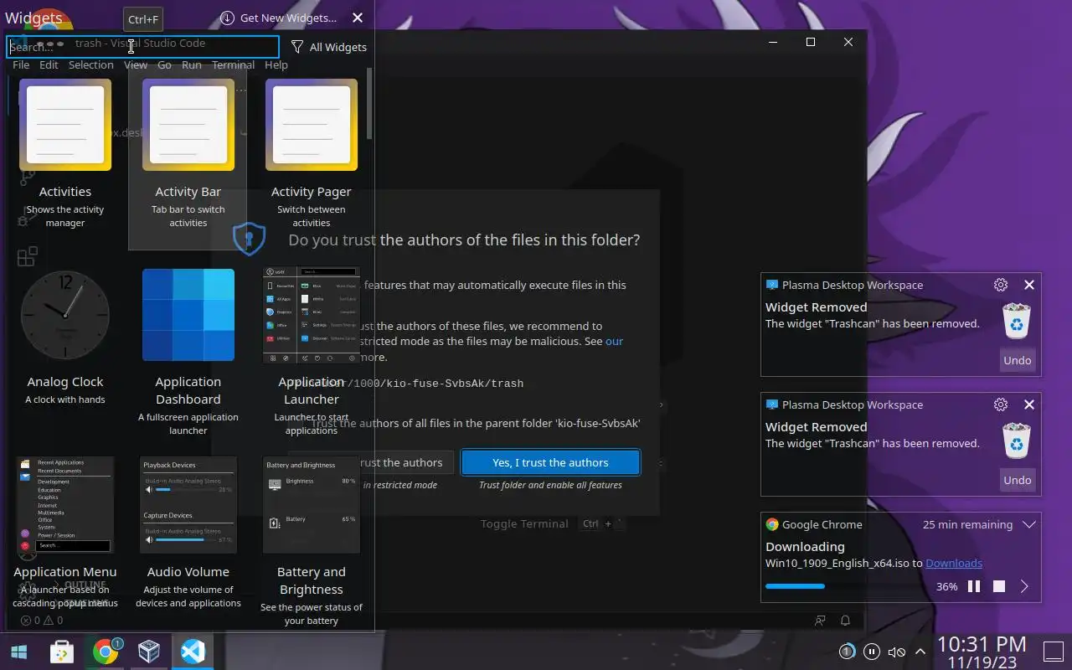Image resolution: width=1072 pixels, height=670 pixels.
Task: Open the VS Code notifications bell
Action: [845, 621]
